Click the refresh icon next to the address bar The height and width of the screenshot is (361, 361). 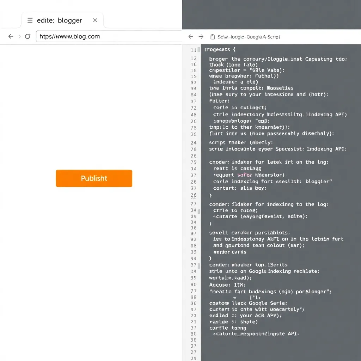[27, 36]
